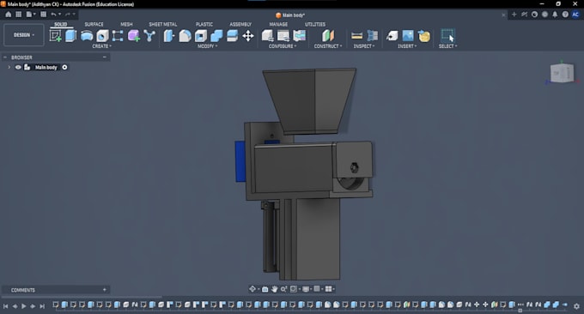Open the SELECT dropdown menu

[447, 46]
